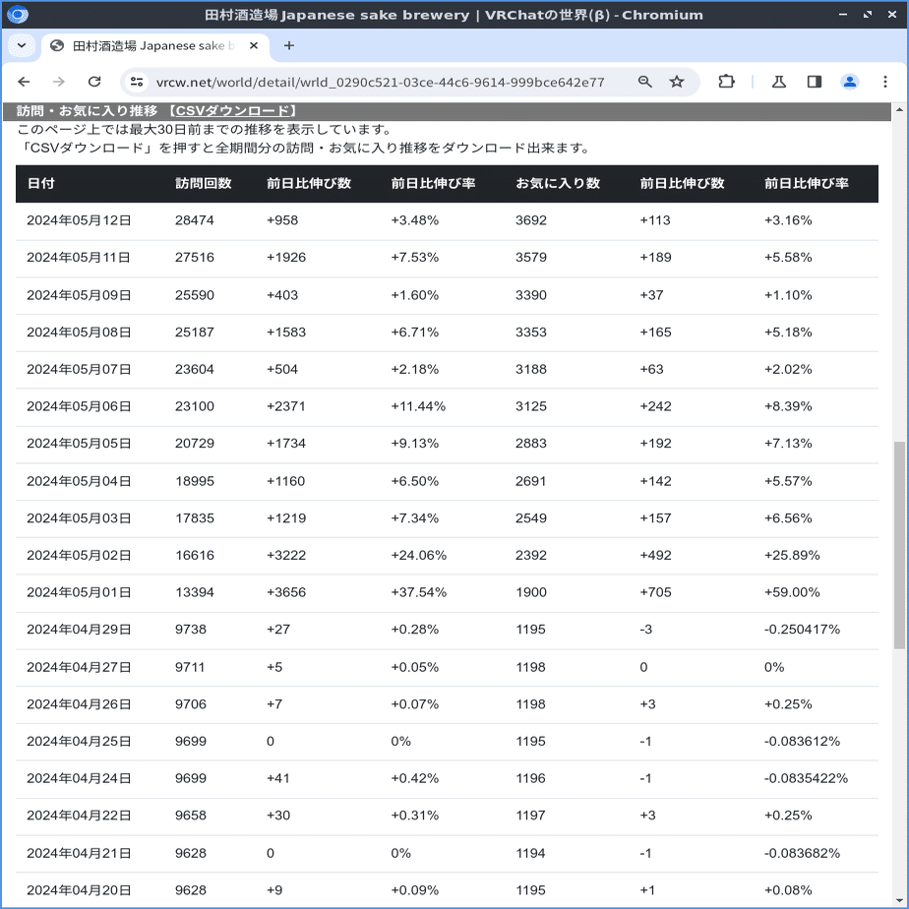Open the Extensions puzzle icon
909x909 pixels.
click(x=726, y=82)
